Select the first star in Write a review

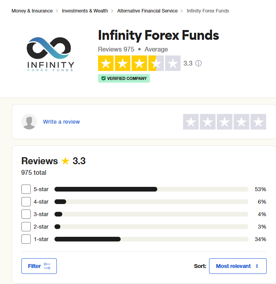(191, 122)
